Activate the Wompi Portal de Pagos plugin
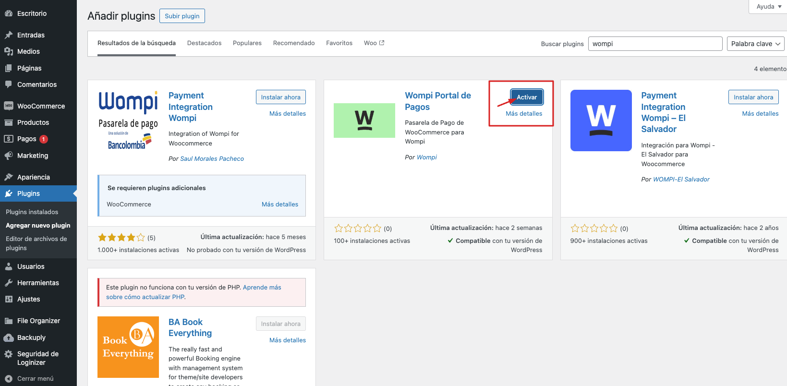This screenshot has height=386, width=787. coord(526,97)
